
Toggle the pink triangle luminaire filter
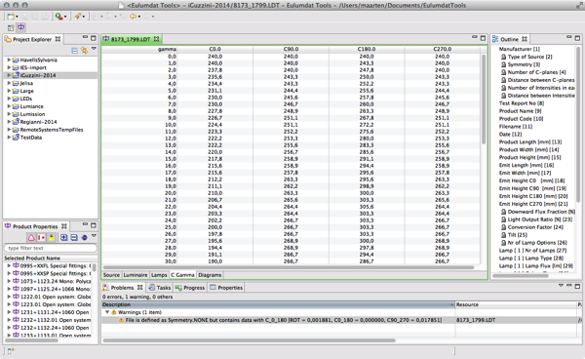(x=31, y=238)
